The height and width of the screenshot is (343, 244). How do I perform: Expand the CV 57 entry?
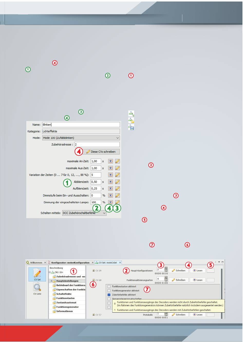pos(93,315)
